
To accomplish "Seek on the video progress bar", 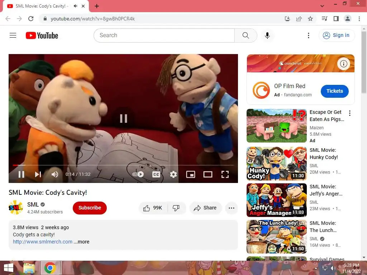I will point(123,165).
